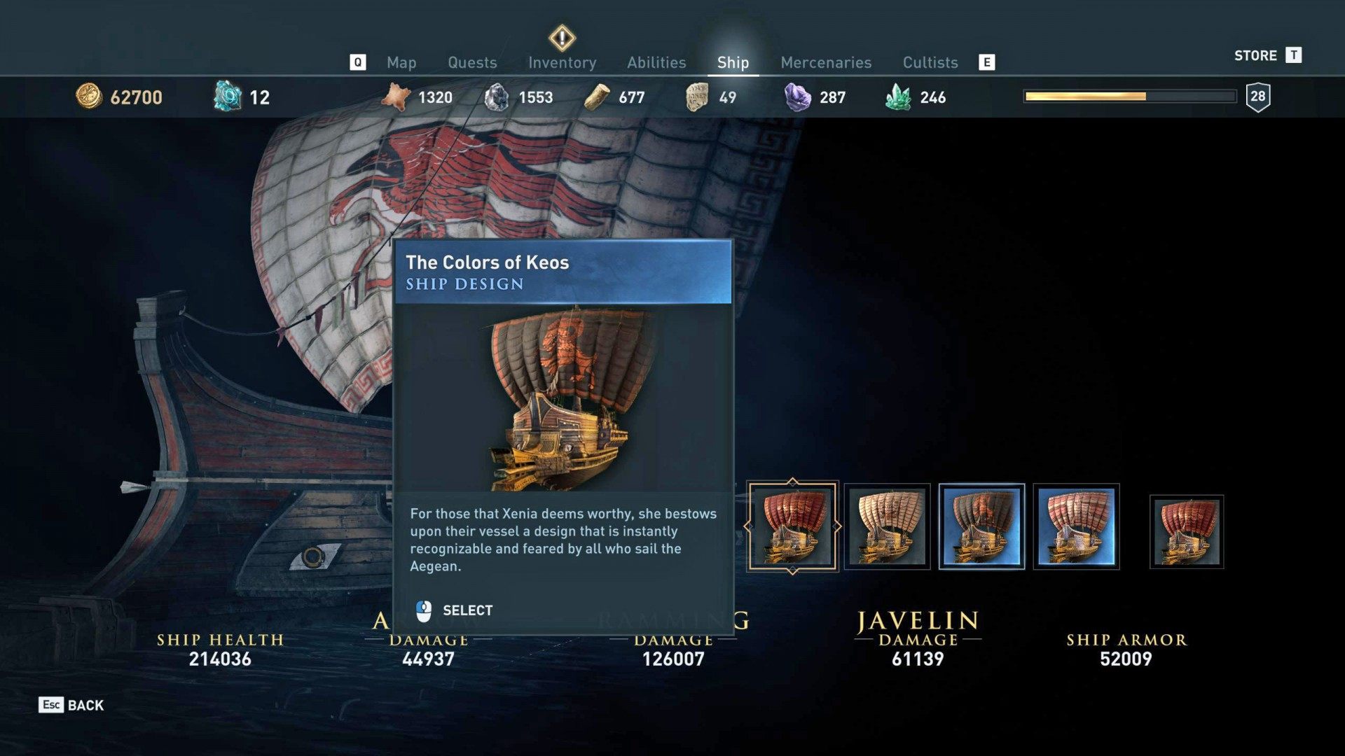Go to the Cultists tab

(930, 62)
